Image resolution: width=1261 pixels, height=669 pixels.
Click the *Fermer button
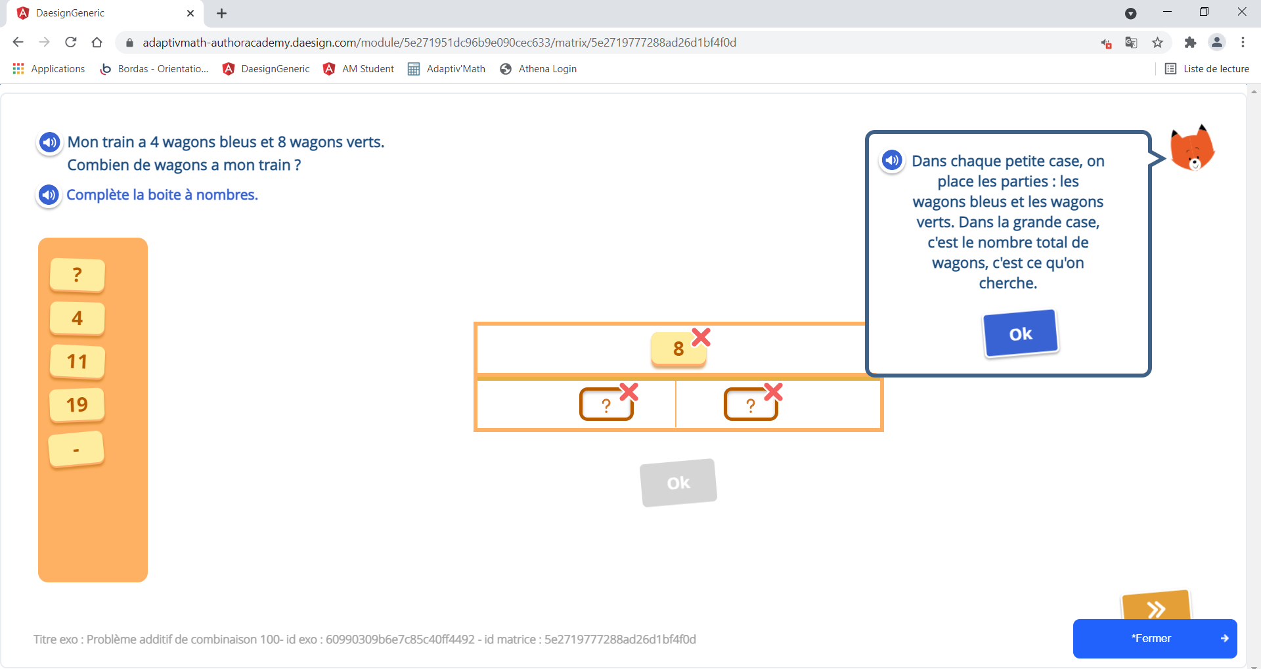pyautogui.click(x=1155, y=638)
